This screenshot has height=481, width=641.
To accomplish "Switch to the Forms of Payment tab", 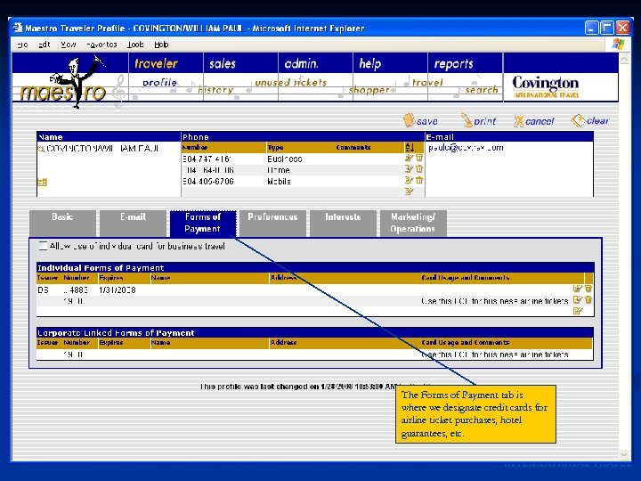I will click(203, 223).
